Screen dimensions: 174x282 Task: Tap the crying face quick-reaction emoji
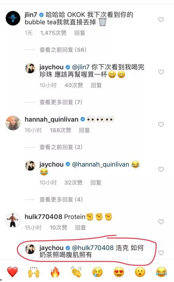(x=97, y=272)
